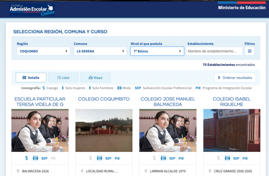
Task: Click greyed PIE badge on Teresa Videla card
Action: 53,158
